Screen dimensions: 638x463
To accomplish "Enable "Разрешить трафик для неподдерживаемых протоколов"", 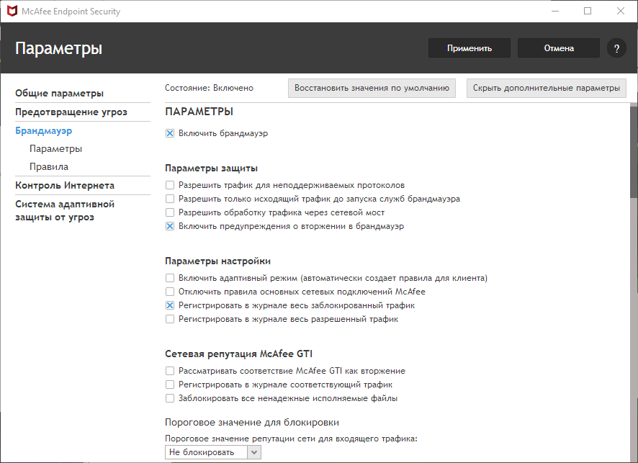I will (x=170, y=185).
